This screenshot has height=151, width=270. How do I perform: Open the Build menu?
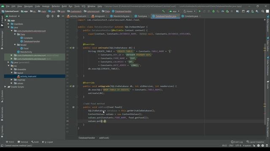(64, 6)
